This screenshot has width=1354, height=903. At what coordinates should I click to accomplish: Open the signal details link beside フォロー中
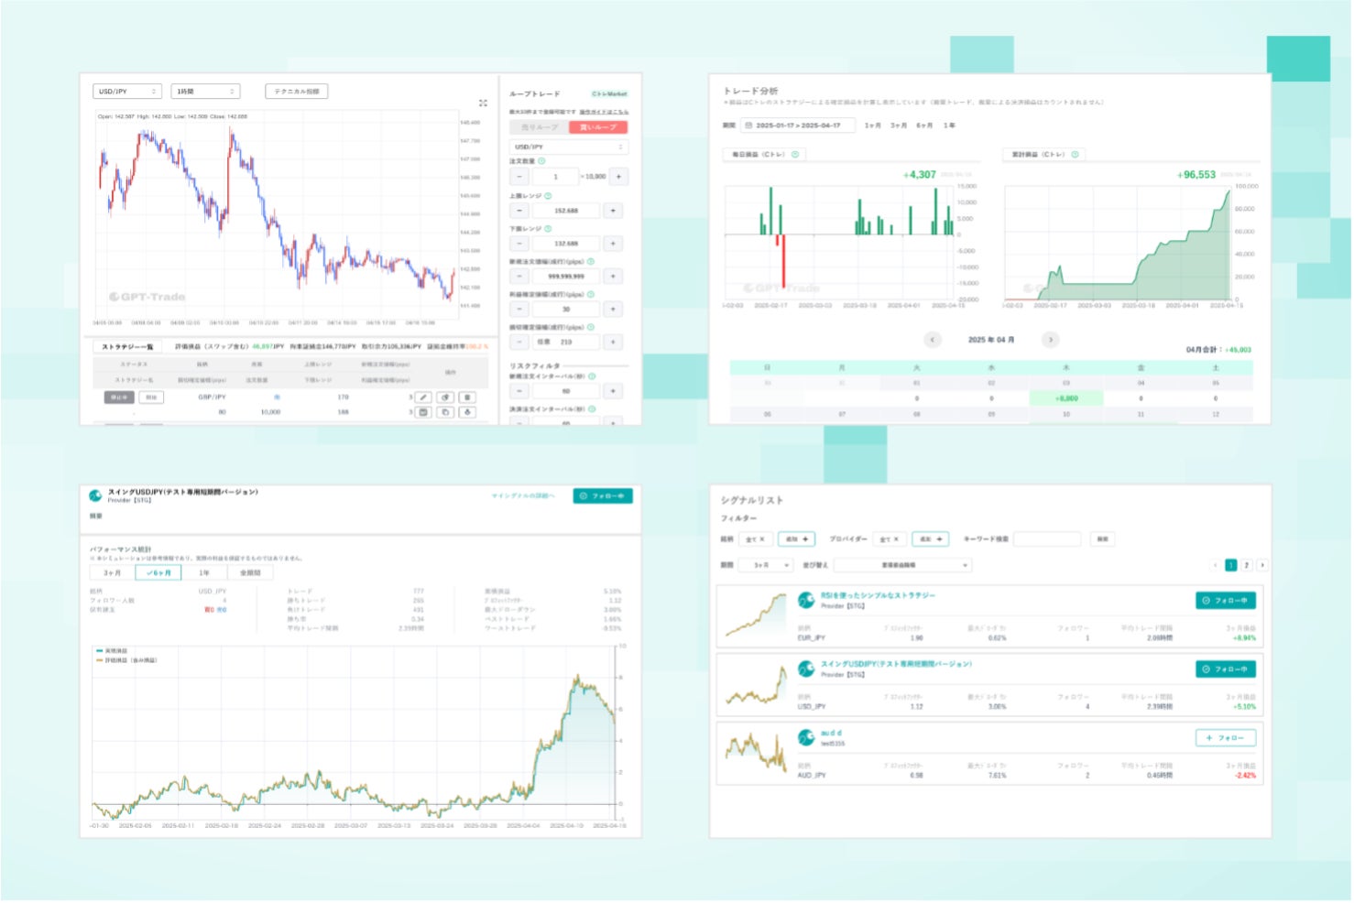[523, 495]
